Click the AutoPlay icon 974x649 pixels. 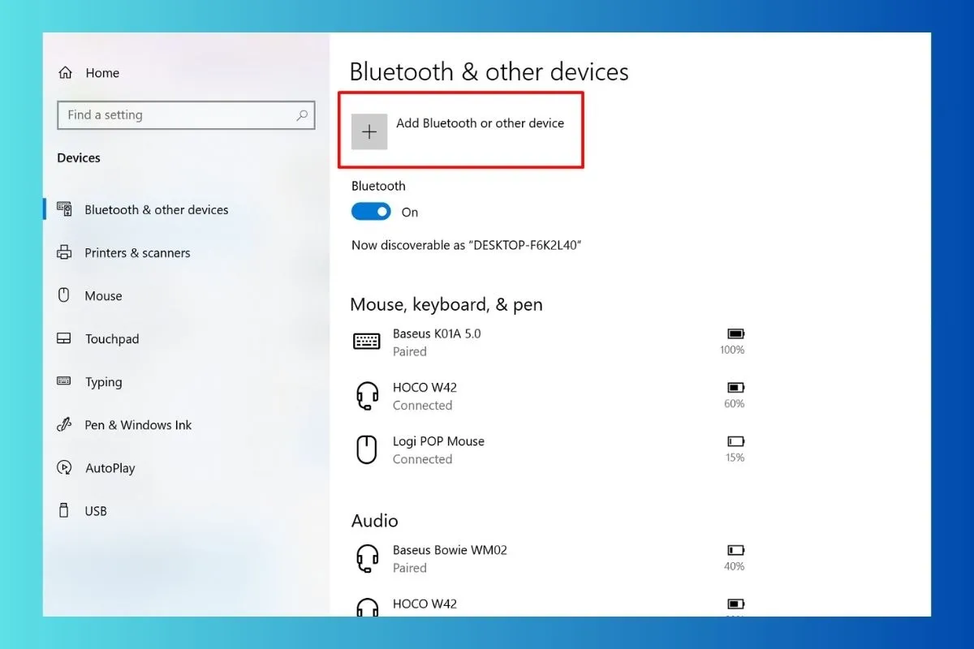click(x=65, y=467)
